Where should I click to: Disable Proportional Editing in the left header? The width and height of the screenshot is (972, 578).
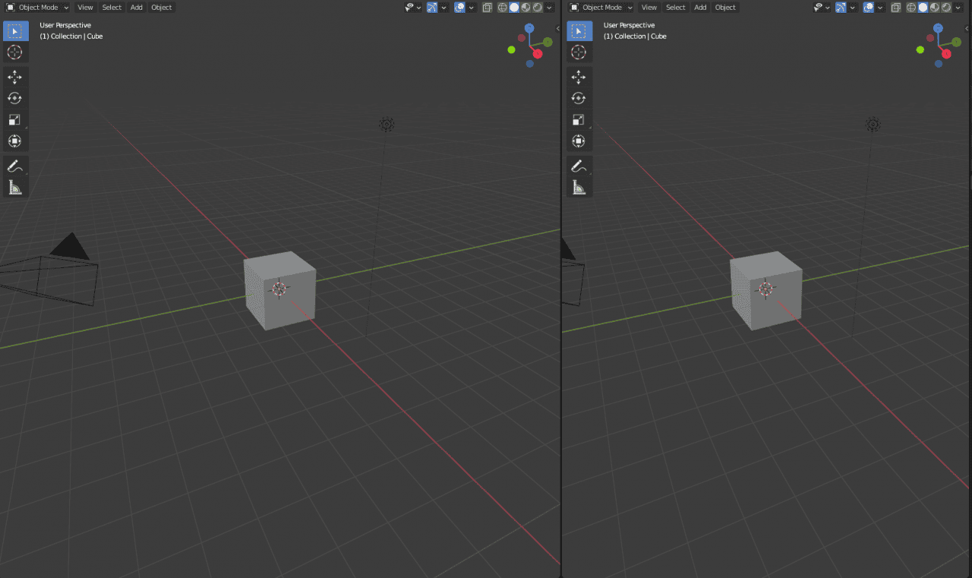(459, 7)
